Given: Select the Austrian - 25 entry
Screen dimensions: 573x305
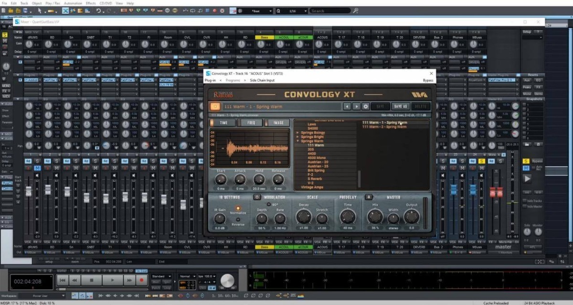Looking at the screenshot, I should click(318, 166).
